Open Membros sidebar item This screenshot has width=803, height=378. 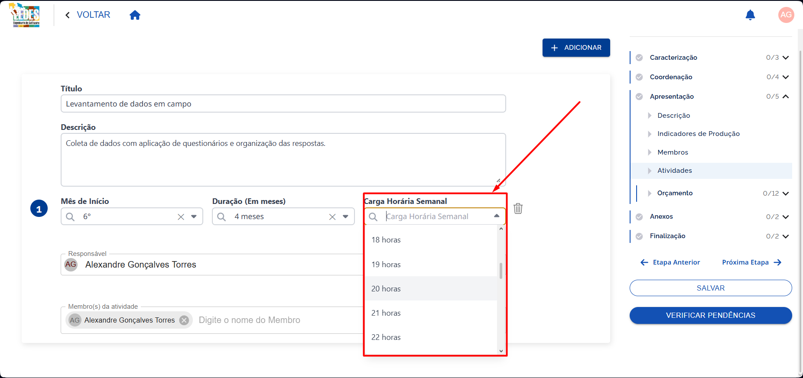tap(673, 152)
